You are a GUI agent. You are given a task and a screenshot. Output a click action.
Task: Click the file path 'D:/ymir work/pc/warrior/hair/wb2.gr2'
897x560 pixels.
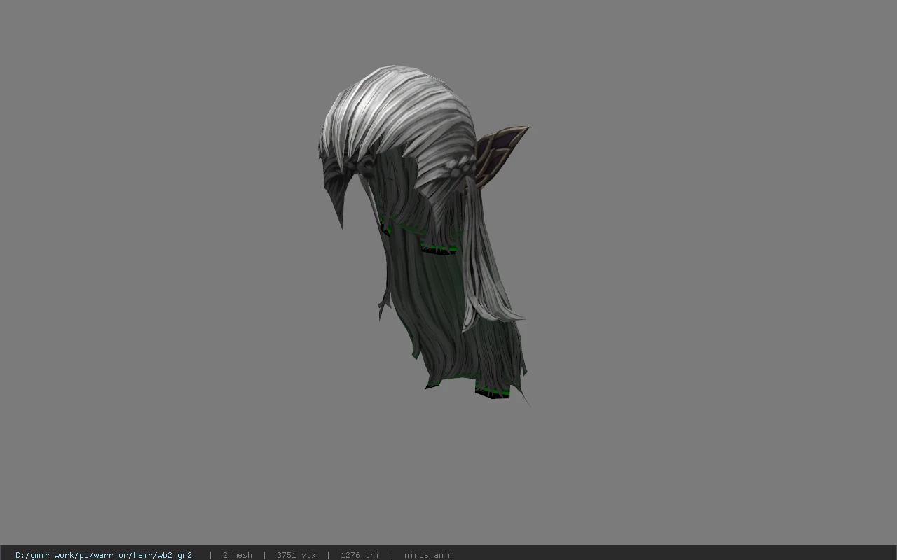[104, 555]
